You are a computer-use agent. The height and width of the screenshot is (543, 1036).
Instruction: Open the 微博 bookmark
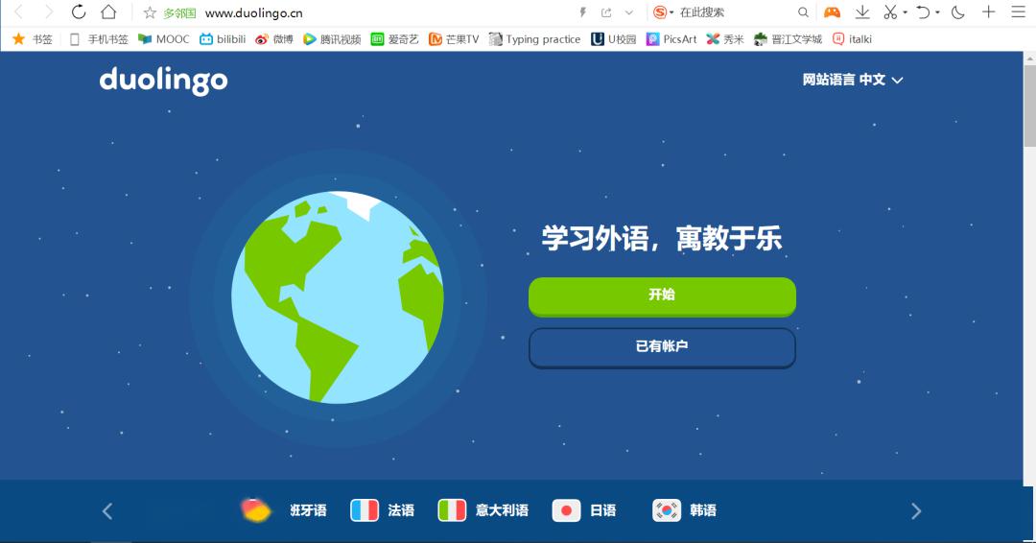pos(274,39)
